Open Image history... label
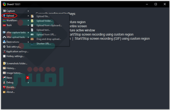Viewport: 170px width, 110px height. click(14, 73)
